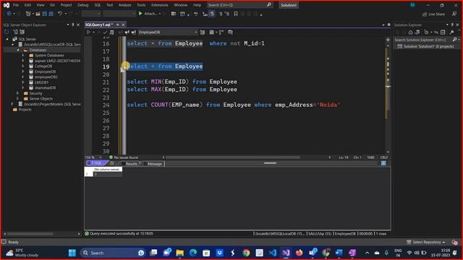Click the Undo toolbar icon
Viewport: 463px width, 260px height.
pyautogui.click(x=60, y=14)
